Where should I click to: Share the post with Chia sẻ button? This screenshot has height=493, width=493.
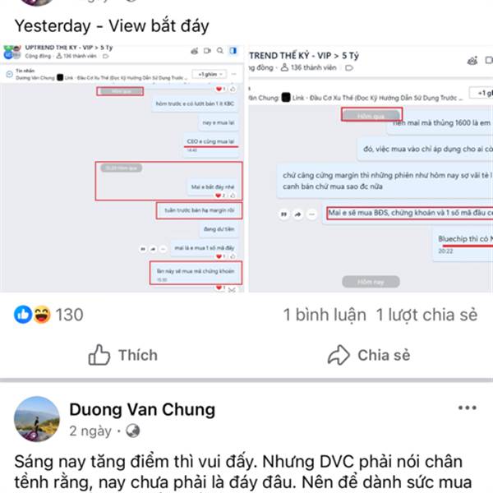click(x=369, y=355)
